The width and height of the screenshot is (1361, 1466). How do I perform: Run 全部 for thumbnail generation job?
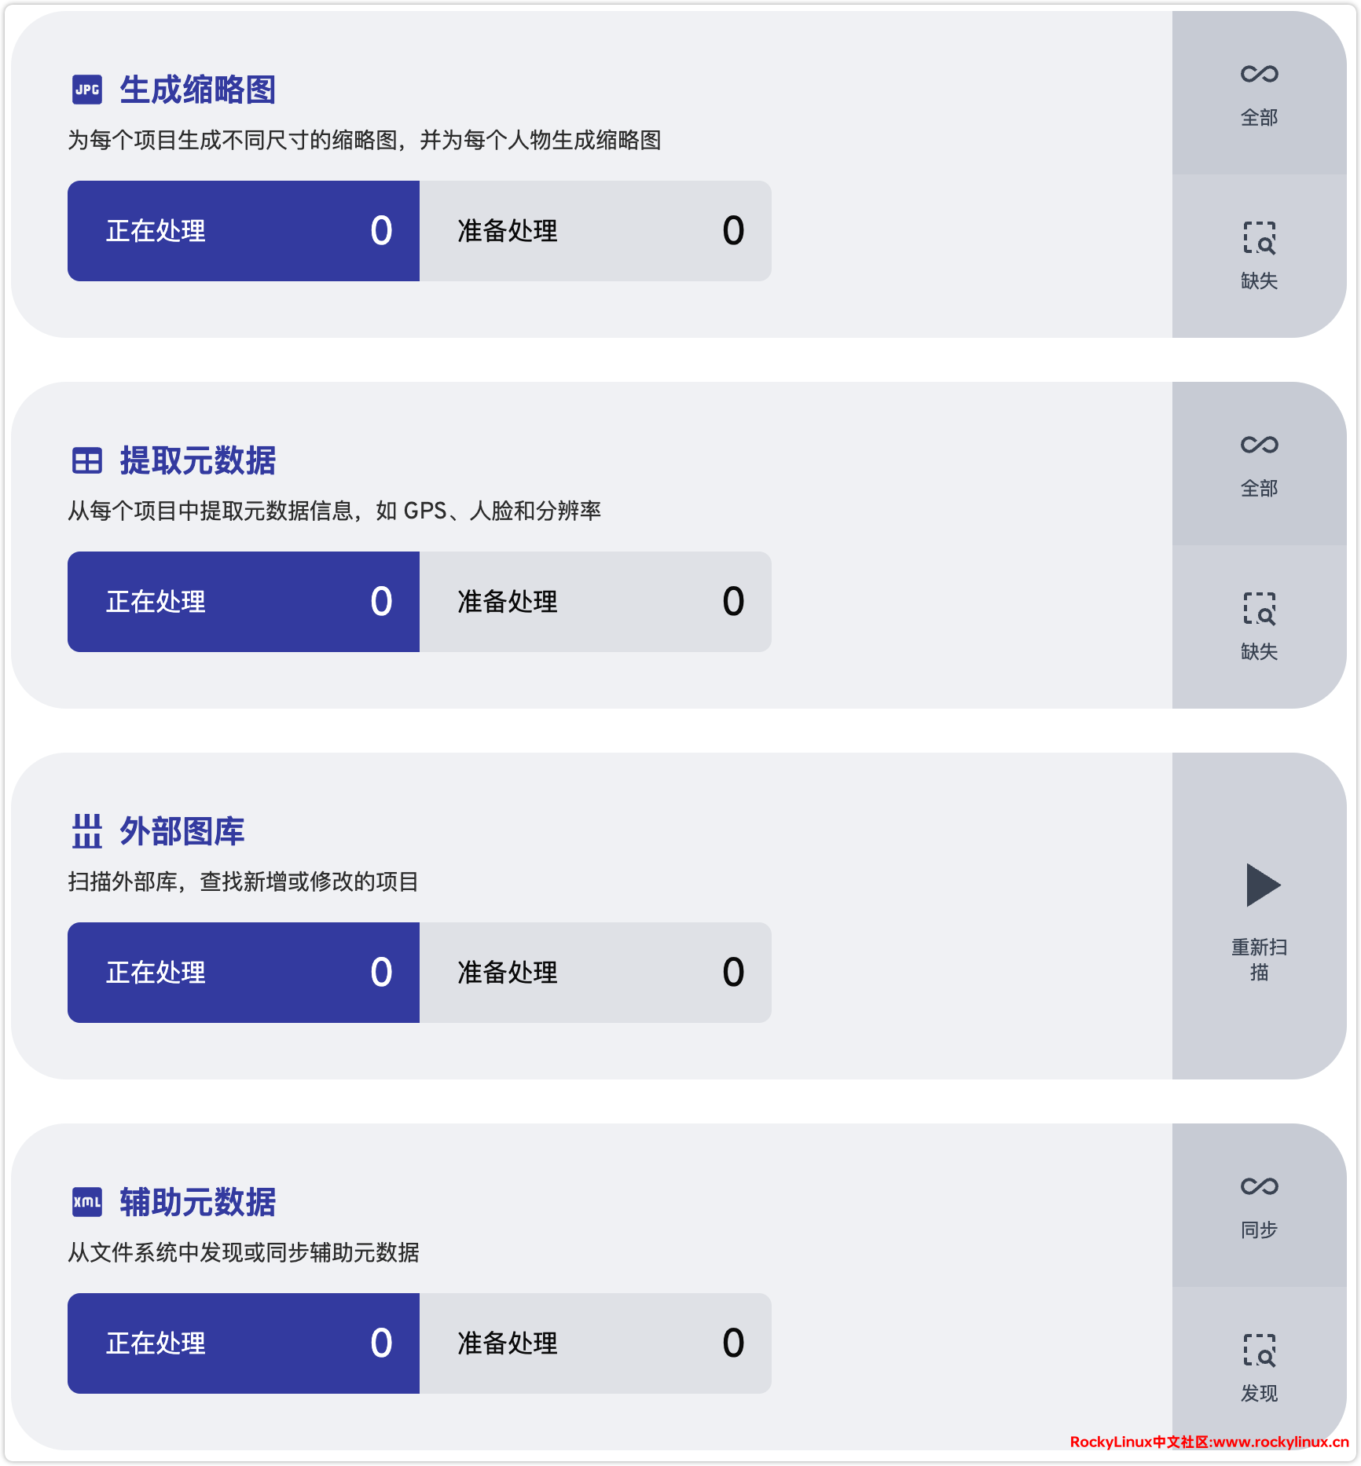(1259, 93)
